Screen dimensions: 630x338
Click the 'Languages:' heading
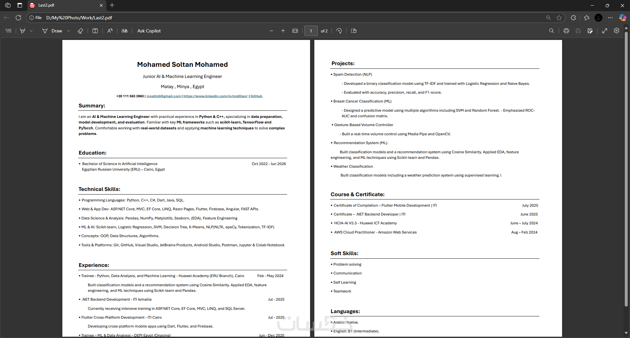click(345, 311)
